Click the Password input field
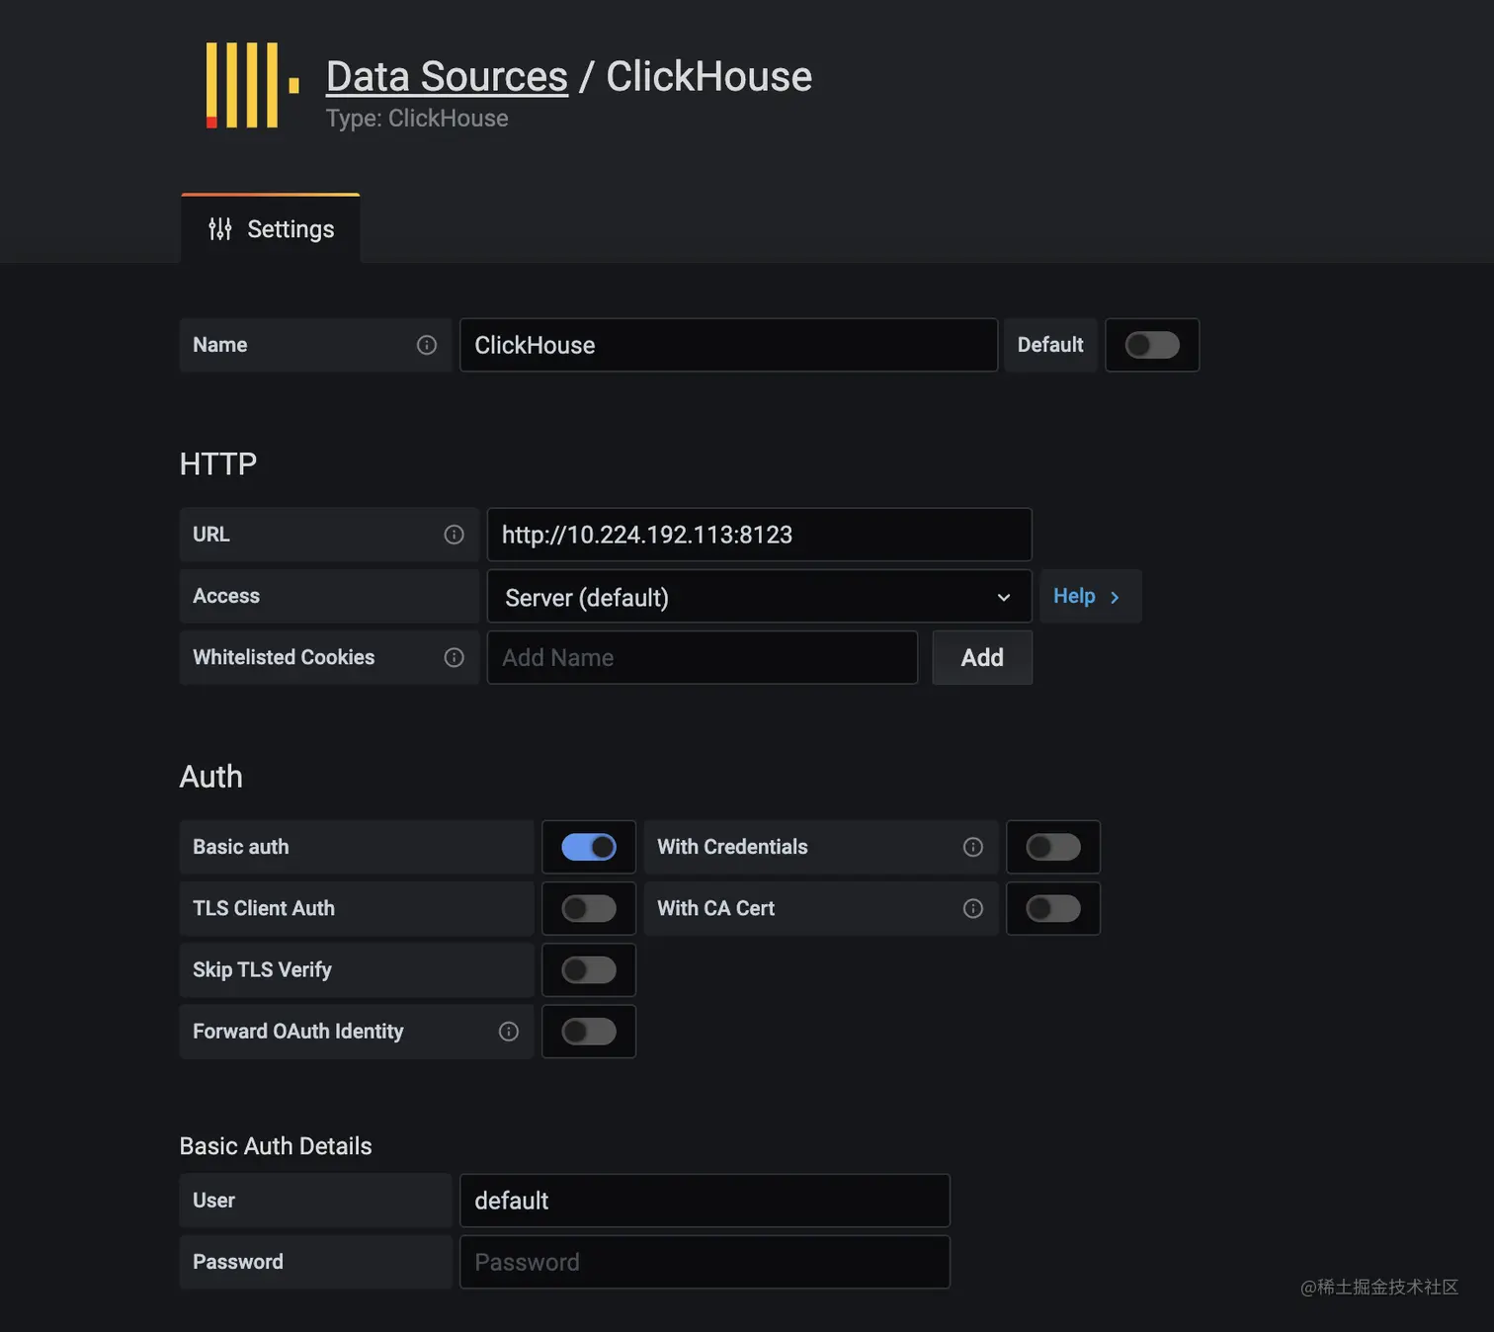1494x1332 pixels. (x=705, y=1262)
